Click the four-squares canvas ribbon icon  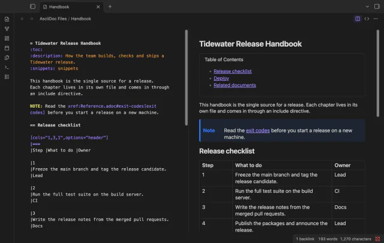(7, 38)
